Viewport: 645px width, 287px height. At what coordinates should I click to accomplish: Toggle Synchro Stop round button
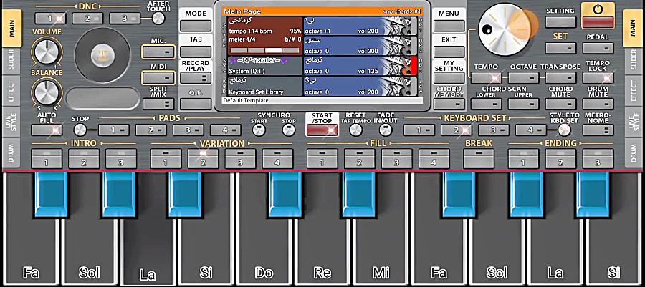pos(288,130)
